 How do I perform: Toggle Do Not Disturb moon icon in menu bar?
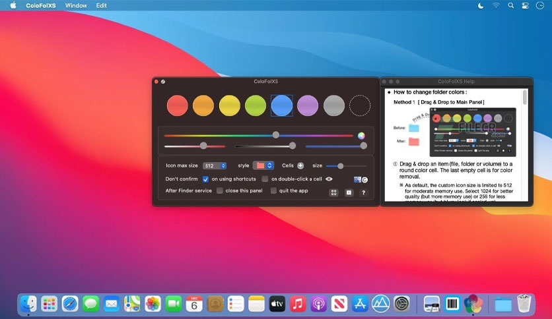point(481,6)
